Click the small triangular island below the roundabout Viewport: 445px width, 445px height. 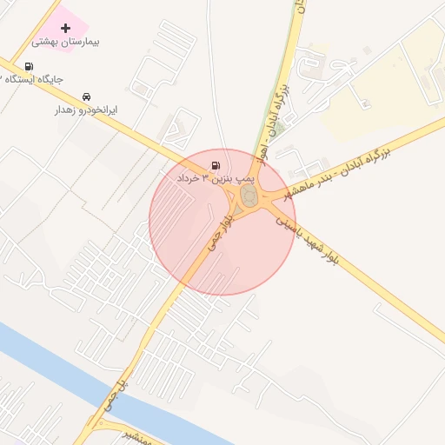click(237, 210)
